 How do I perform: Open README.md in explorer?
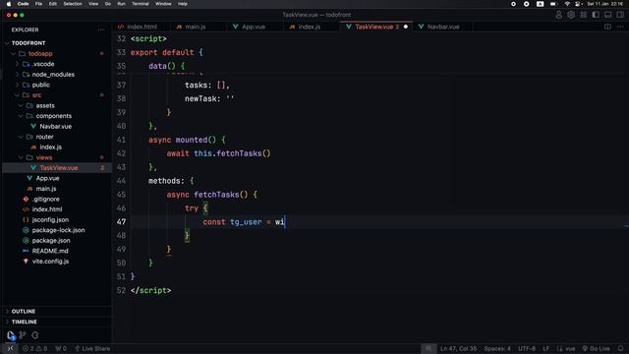pyautogui.click(x=50, y=252)
